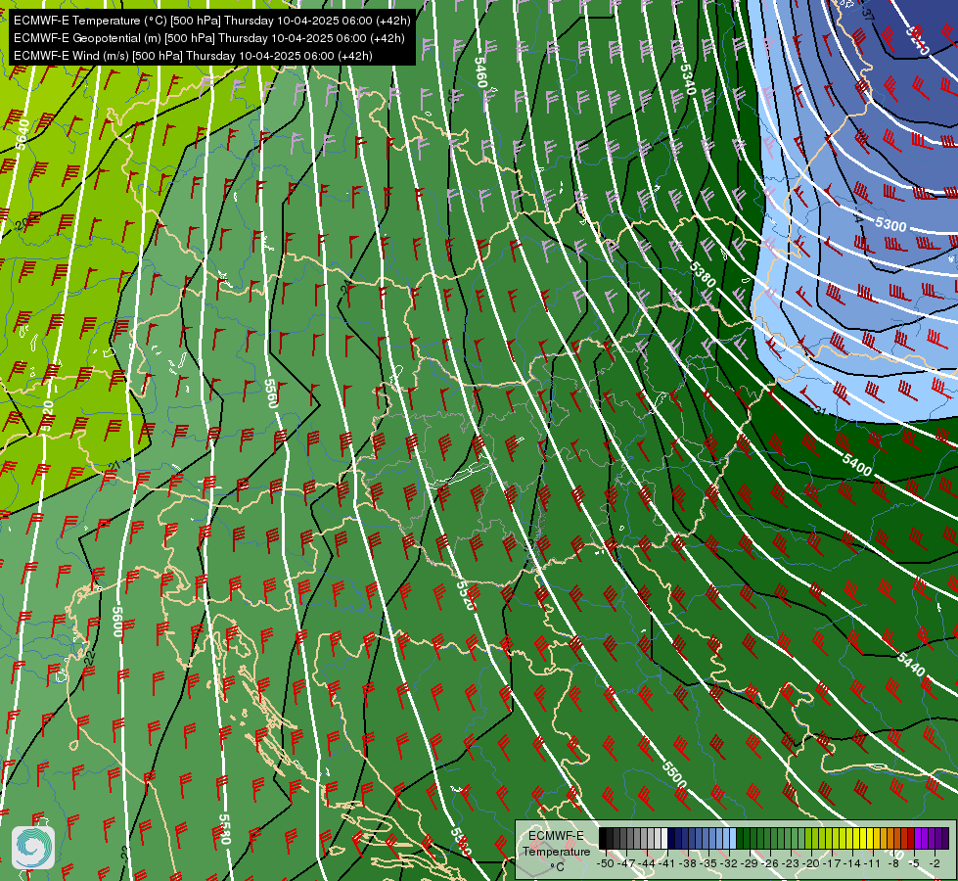Screen dimensions: 958x881
Task: Click the 5460 geopotential contour label
Action: coord(480,71)
